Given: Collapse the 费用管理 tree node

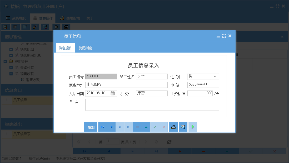Looking at the screenshot, I should coord(5,61).
